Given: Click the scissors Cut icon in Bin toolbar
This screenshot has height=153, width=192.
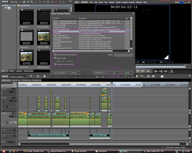Looking at the screenshot, I should 36,2.
